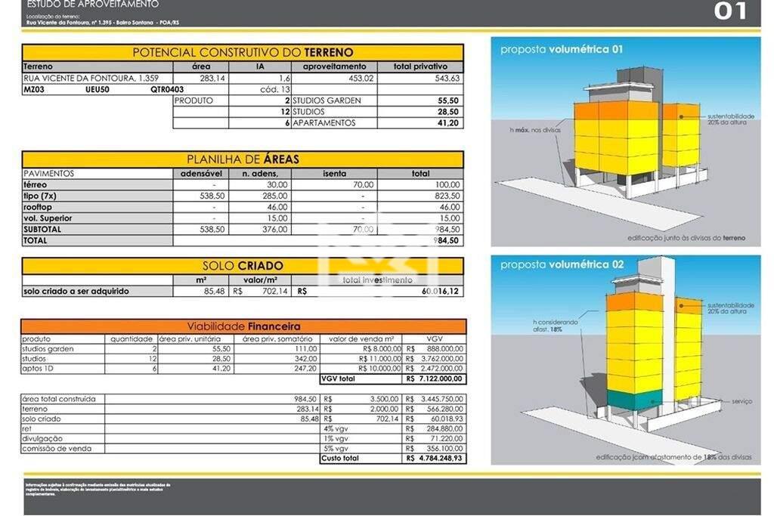Click the comissão de venda row label

[57, 449]
